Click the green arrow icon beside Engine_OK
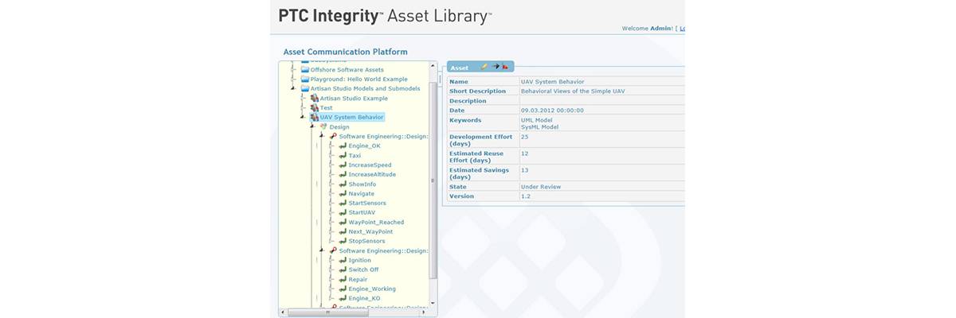Image resolution: width=956 pixels, height=318 pixels. [x=343, y=146]
